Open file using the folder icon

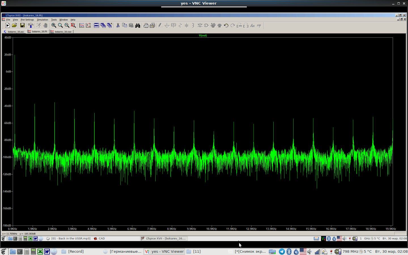click(14, 25)
